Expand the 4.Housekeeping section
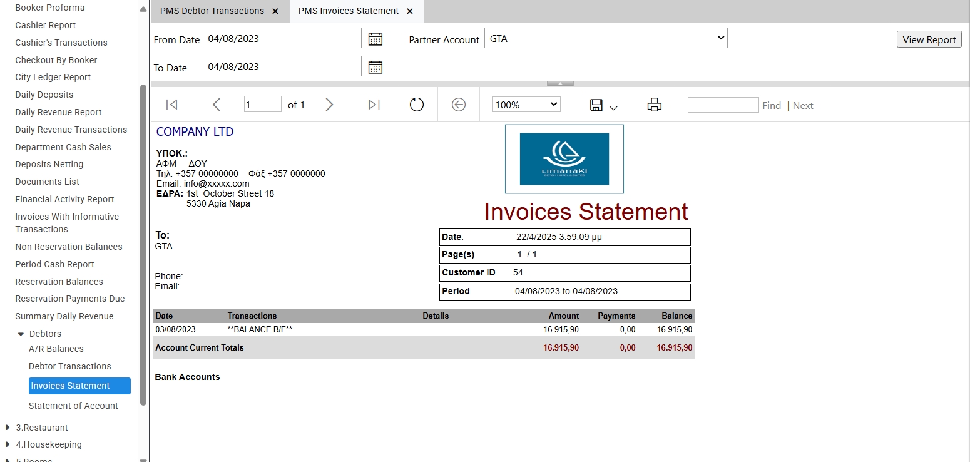The height and width of the screenshot is (462, 970). click(8, 444)
